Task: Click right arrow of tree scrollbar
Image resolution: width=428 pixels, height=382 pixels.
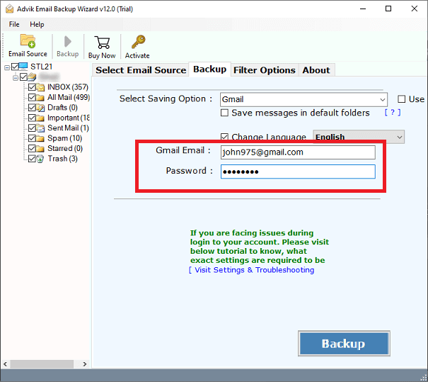Action: pyautogui.click(x=85, y=364)
